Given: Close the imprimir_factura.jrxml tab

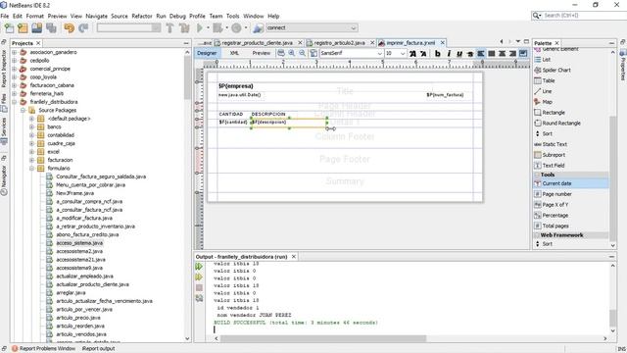Looking at the screenshot, I should point(443,43).
